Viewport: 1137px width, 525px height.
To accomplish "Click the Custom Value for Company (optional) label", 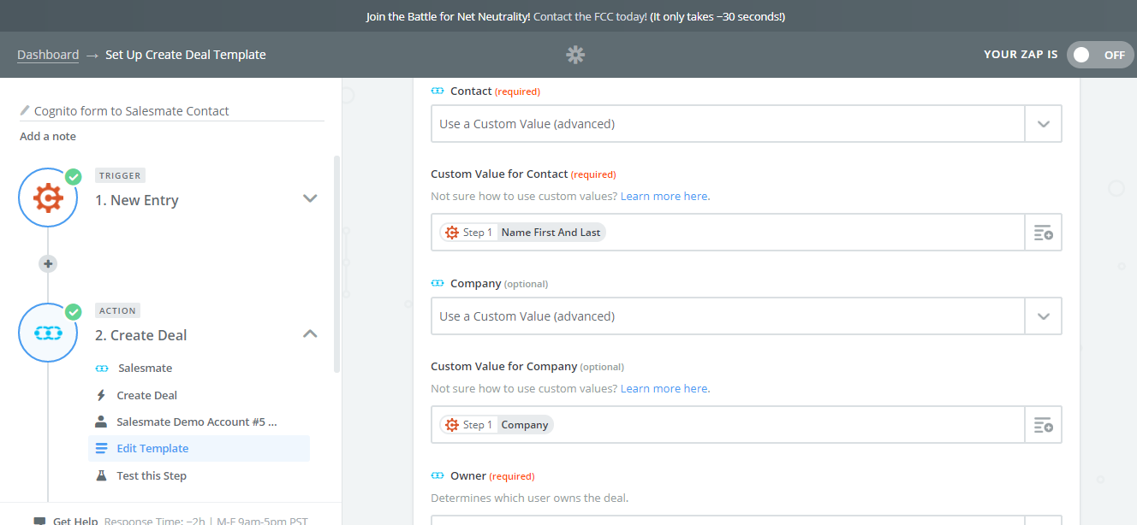I will tap(527, 367).
